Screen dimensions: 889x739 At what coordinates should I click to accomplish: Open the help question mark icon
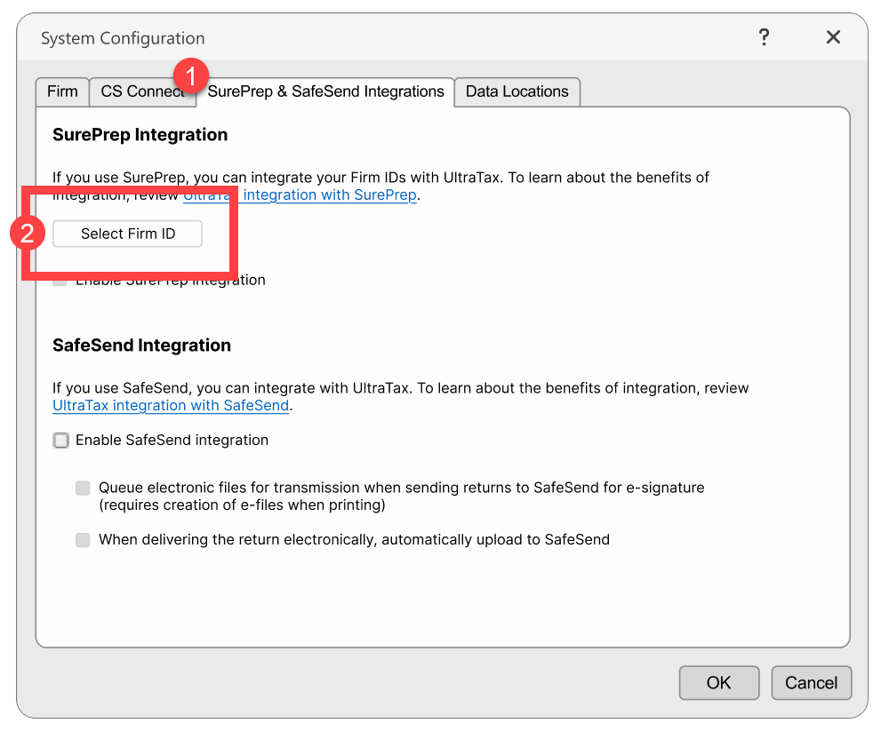[x=764, y=37]
